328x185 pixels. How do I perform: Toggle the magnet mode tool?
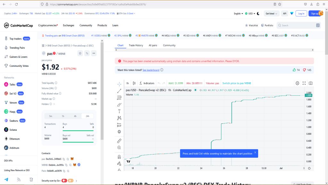(x=119, y=157)
